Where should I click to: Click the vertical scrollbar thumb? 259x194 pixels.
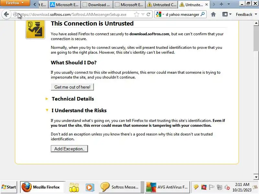tap(256, 38)
